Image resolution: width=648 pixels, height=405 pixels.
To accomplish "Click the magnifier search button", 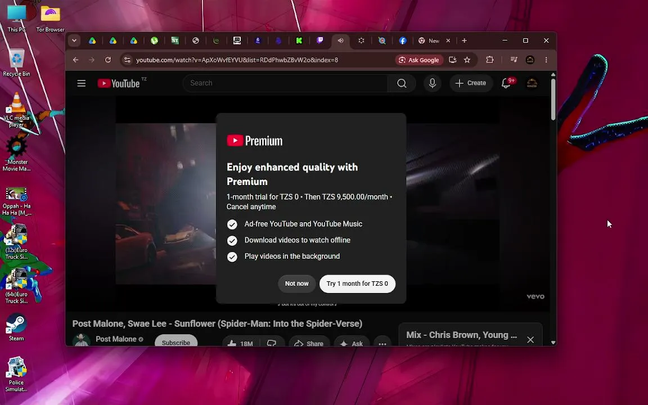I will click(x=402, y=83).
